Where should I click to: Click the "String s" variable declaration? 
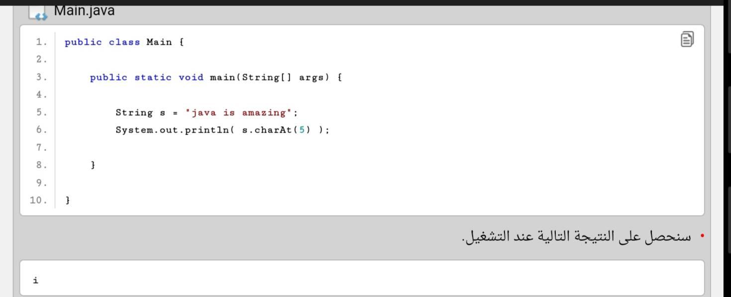140,113
